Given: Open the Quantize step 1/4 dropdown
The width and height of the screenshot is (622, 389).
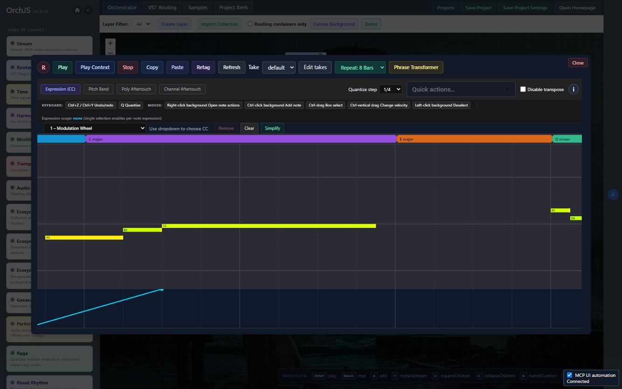Looking at the screenshot, I should click(391, 89).
